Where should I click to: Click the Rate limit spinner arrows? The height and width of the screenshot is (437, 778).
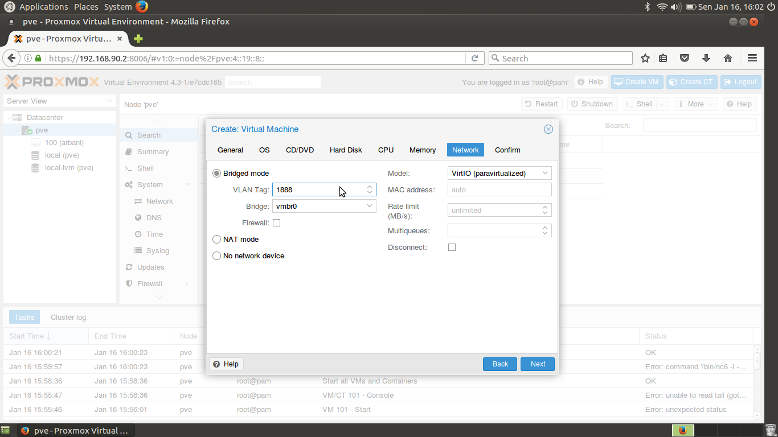pyautogui.click(x=545, y=210)
